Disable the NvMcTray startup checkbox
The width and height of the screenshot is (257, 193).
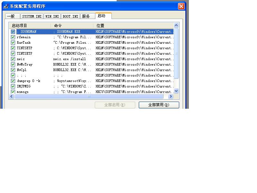coord(13,65)
